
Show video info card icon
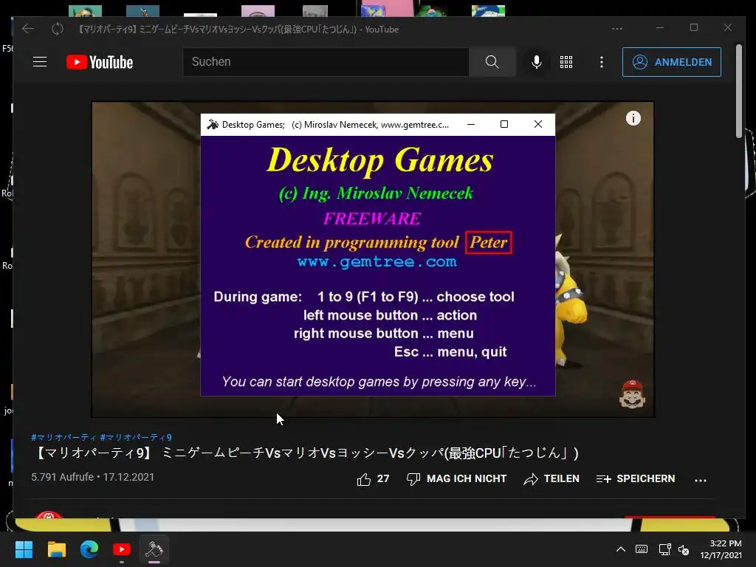click(633, 118)
